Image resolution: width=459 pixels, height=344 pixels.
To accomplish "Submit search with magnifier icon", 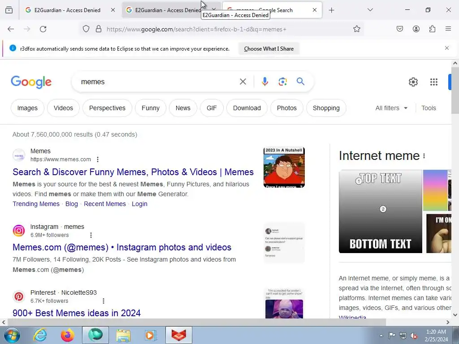I will click(300, 82).
